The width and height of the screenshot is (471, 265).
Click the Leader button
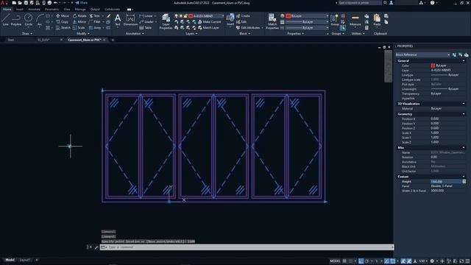point(146,22)
